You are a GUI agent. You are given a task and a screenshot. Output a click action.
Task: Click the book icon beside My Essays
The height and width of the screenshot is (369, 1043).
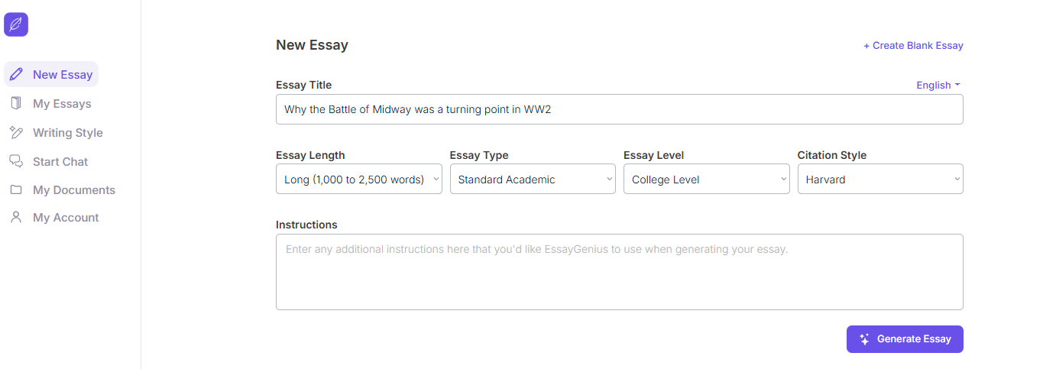[16, 103]
